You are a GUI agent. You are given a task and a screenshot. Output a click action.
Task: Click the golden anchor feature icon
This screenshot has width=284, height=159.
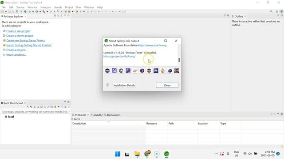coord(163,71)
